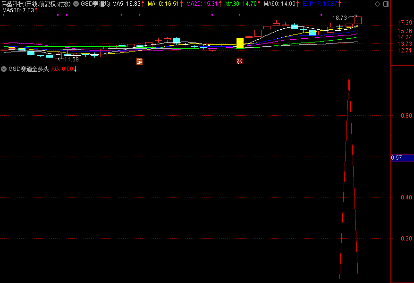
Task: Collapse the GSD赛道全多头 indicator panel chevron
Action: 4,69
